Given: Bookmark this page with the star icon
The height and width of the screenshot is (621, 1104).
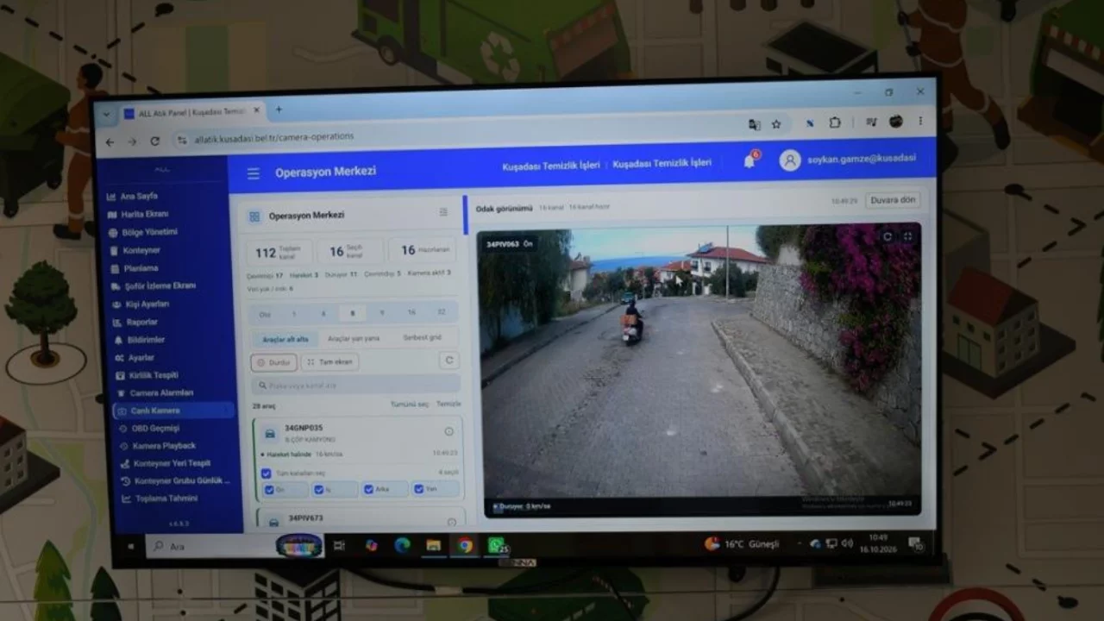Looking at the screenshot, I should pyautogui.click(x=775, y=124).
